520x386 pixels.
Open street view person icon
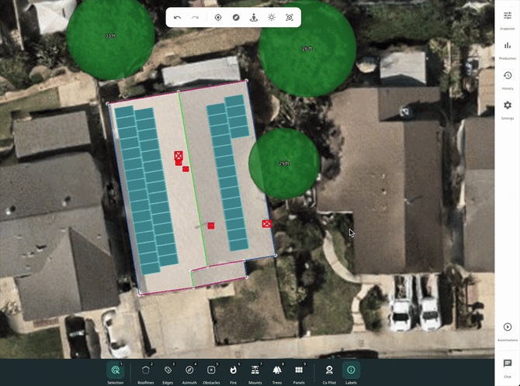pos(254,18)
